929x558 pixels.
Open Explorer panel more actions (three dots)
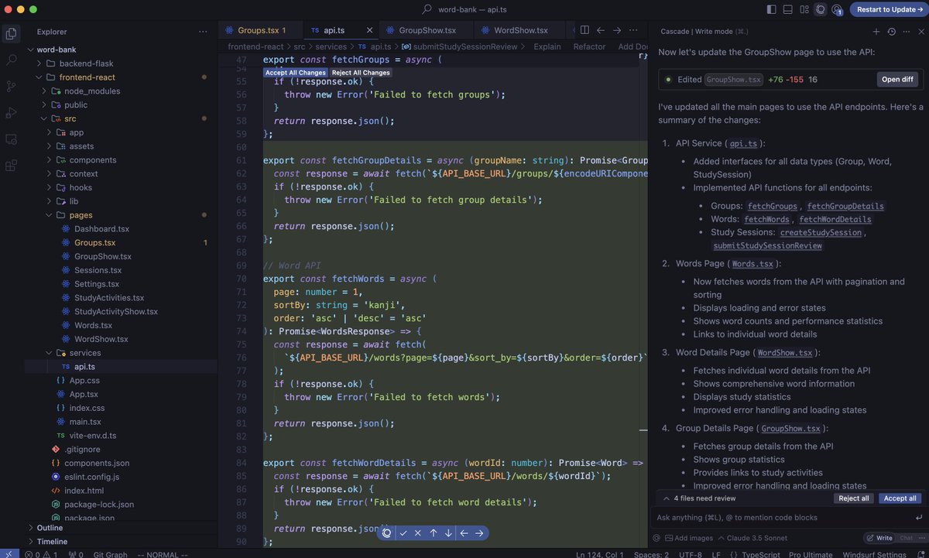pyautogui.click(x=203, y=32)
